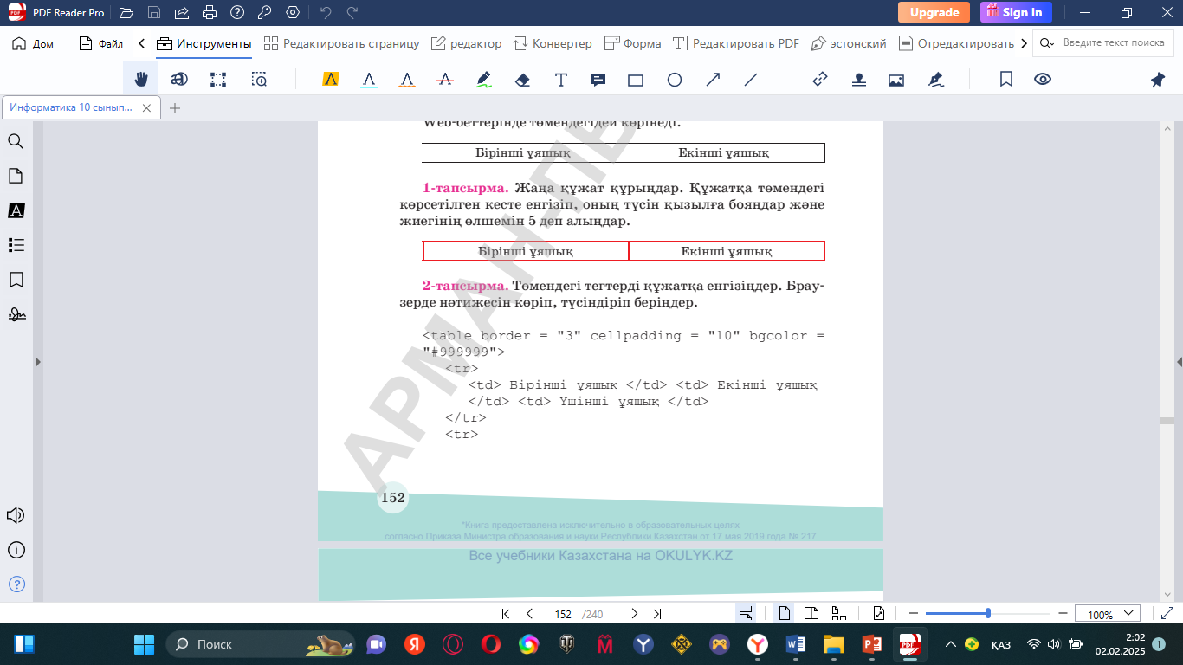The height and width of the screenshot is (665, 1183).
Task: Share the document from the title bar
Action: [x=181, y=13]
